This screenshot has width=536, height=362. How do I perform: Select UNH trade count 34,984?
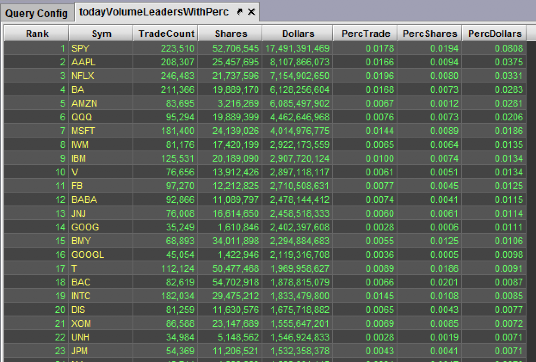click(166, 337)
